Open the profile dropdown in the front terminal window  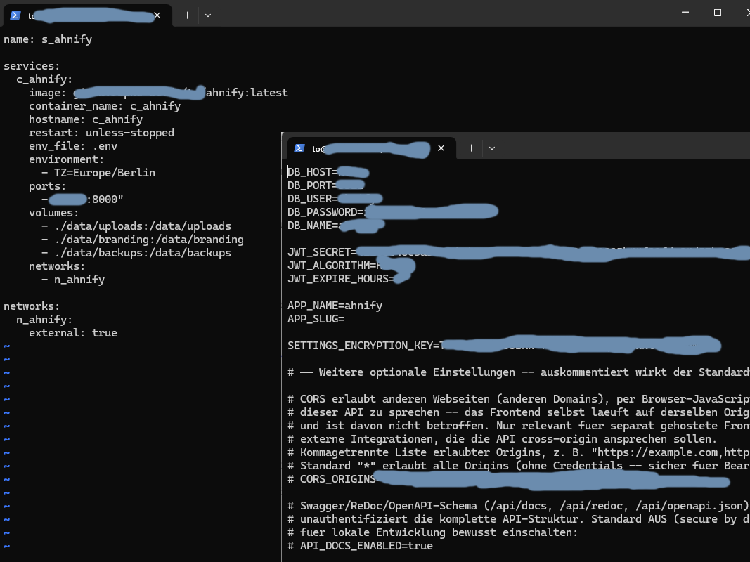point(492,148)
